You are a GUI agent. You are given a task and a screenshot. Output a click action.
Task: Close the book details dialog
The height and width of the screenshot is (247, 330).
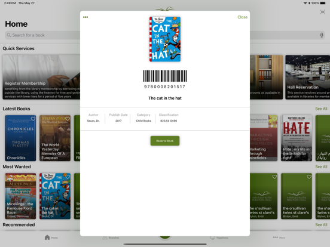[x=243, y=17]
